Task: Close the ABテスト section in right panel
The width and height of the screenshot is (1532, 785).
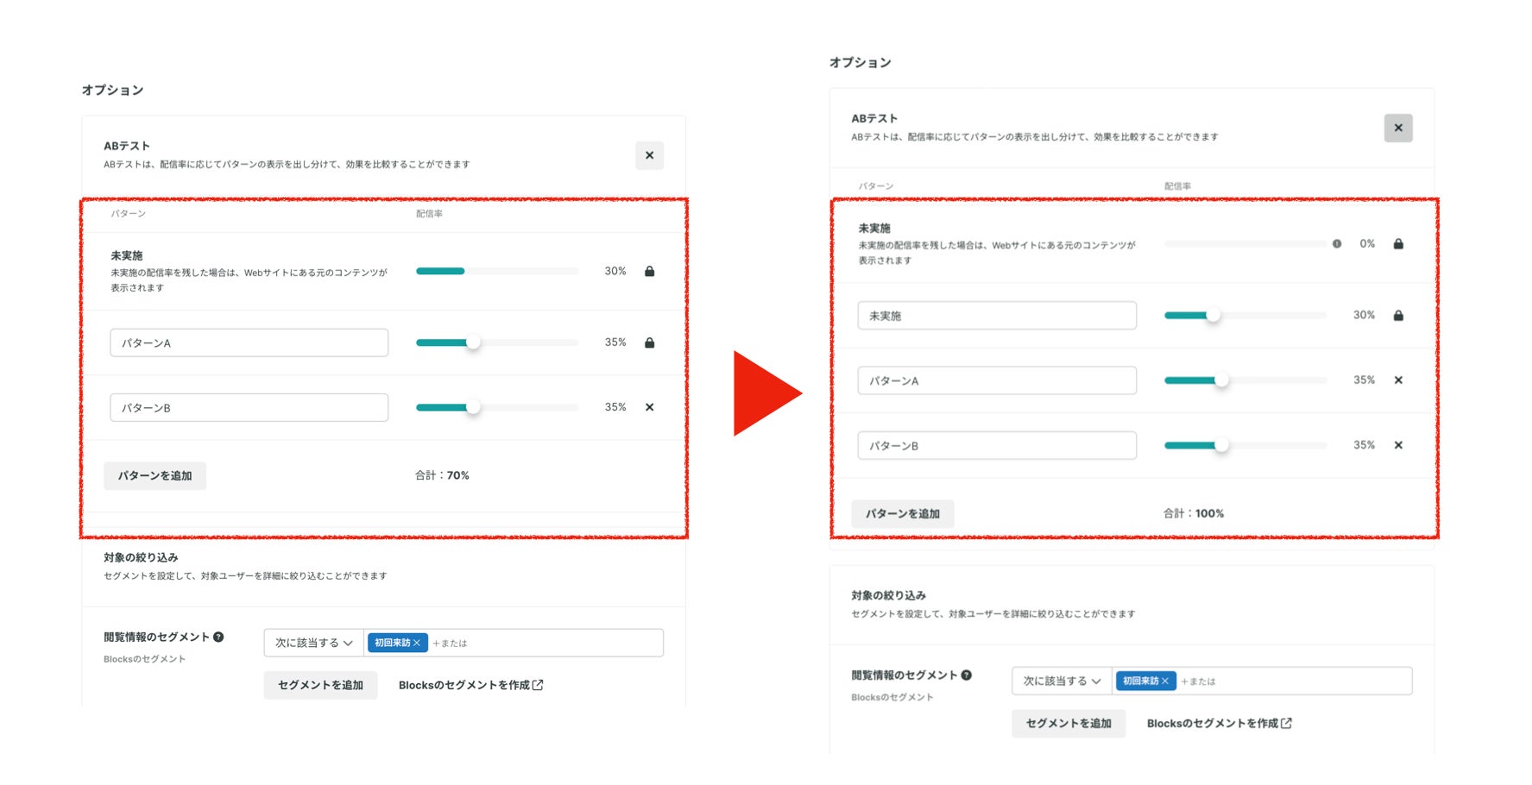Action: 1398,128
